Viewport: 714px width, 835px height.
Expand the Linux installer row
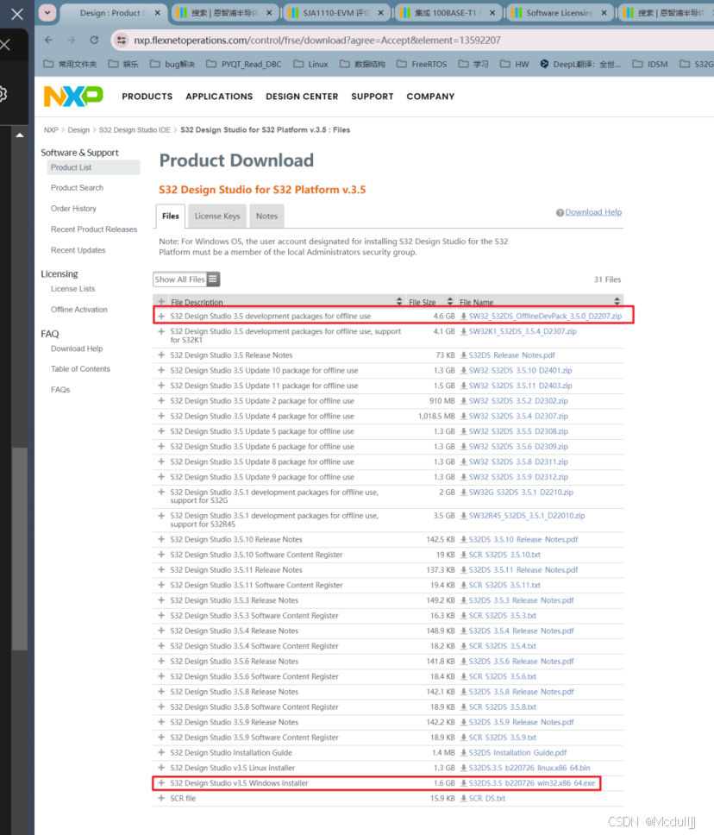(161, 768)
